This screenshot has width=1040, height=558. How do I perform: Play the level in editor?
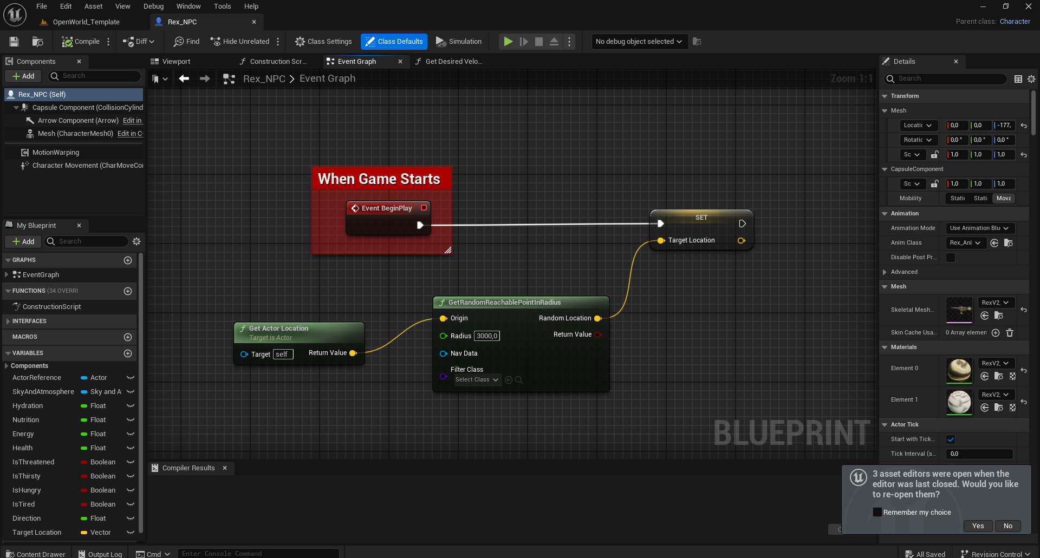(508, 42)
